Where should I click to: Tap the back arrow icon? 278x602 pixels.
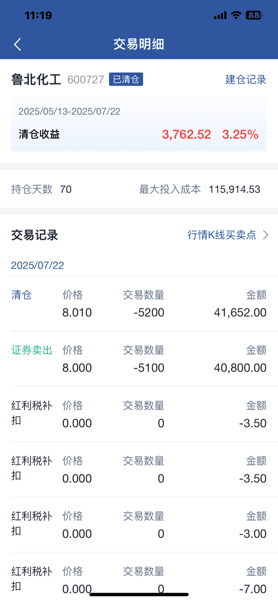click(x=17, y=44)
